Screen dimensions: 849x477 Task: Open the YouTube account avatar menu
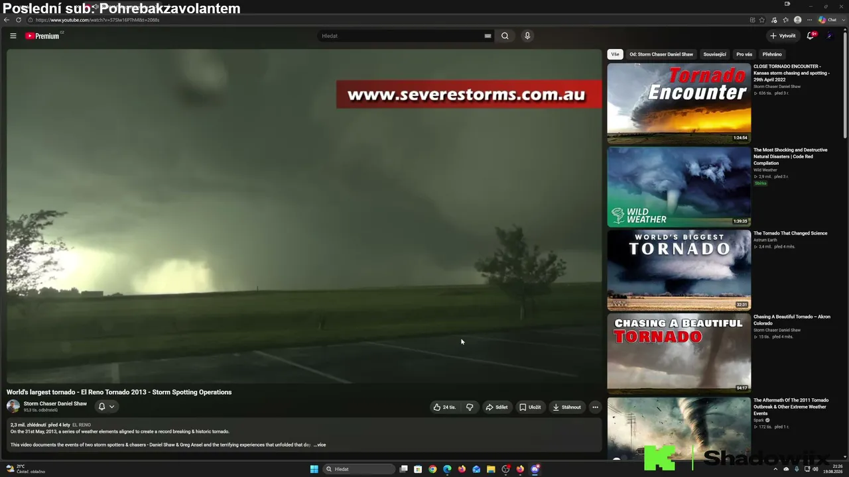830,36
